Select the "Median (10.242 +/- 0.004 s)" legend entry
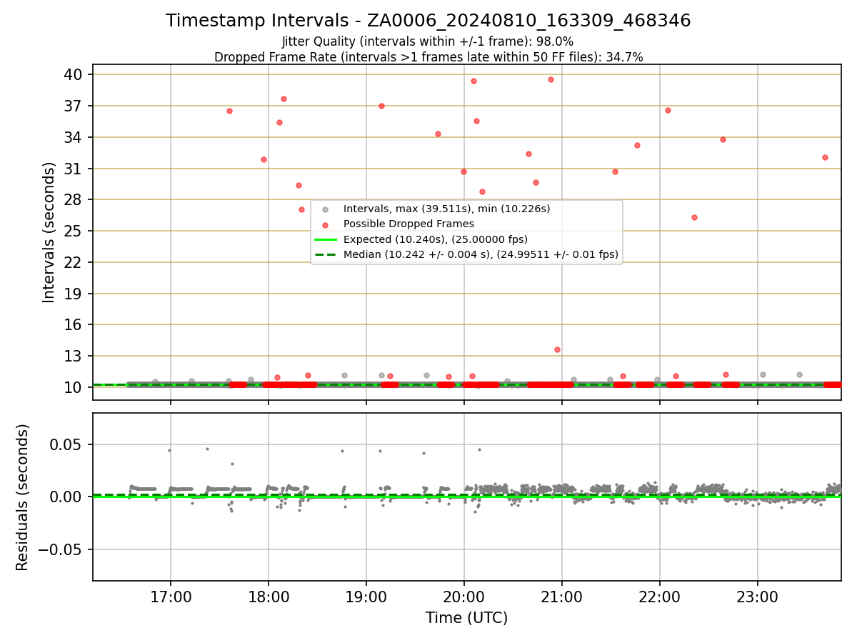857x643 pixels. coord(481,254)
